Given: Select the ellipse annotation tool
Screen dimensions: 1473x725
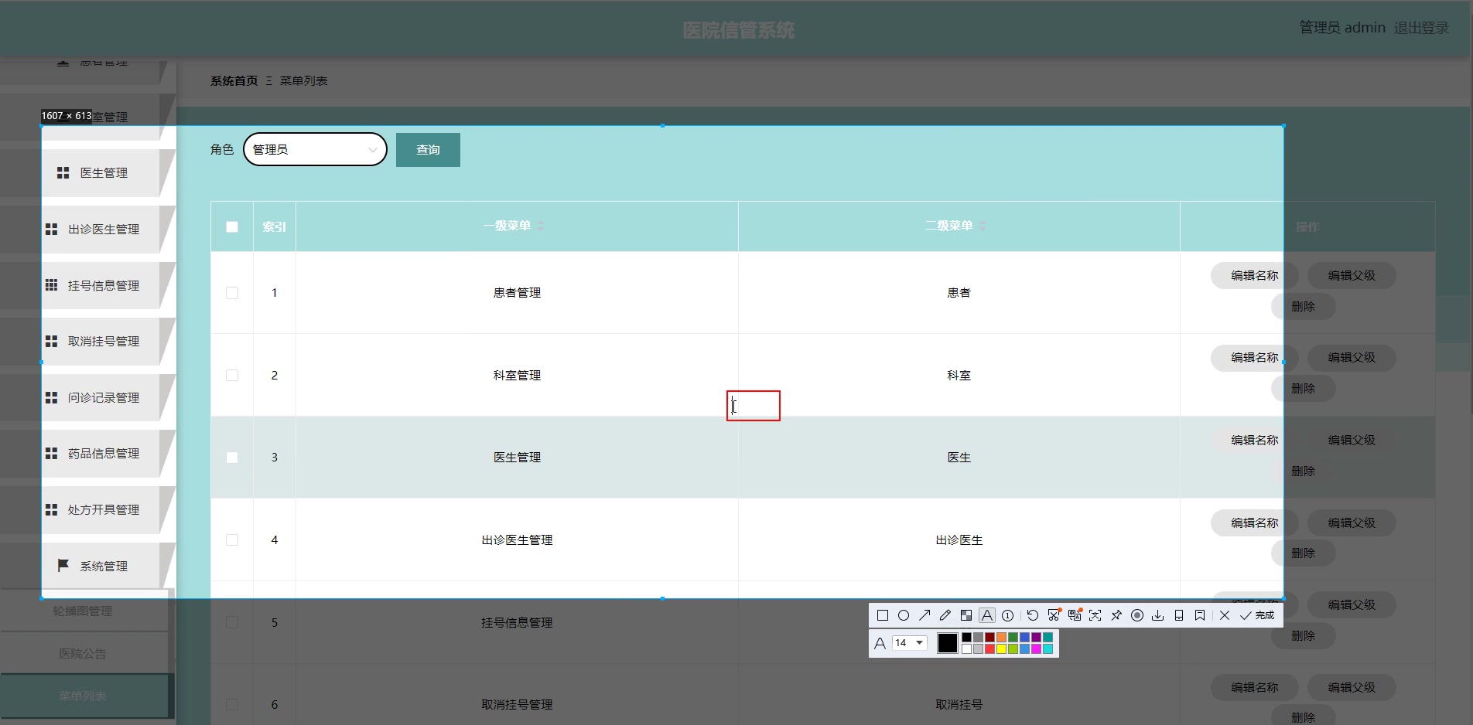Looking at the screenshot, I should (x=904, y=615).
